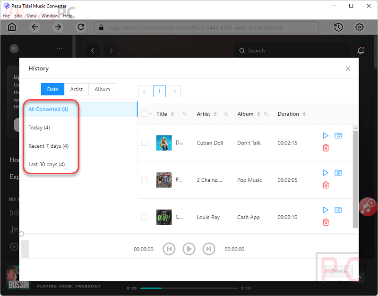
Task: Delete the Cash App track
Action: pyautogui.click(x=326, y=222)
